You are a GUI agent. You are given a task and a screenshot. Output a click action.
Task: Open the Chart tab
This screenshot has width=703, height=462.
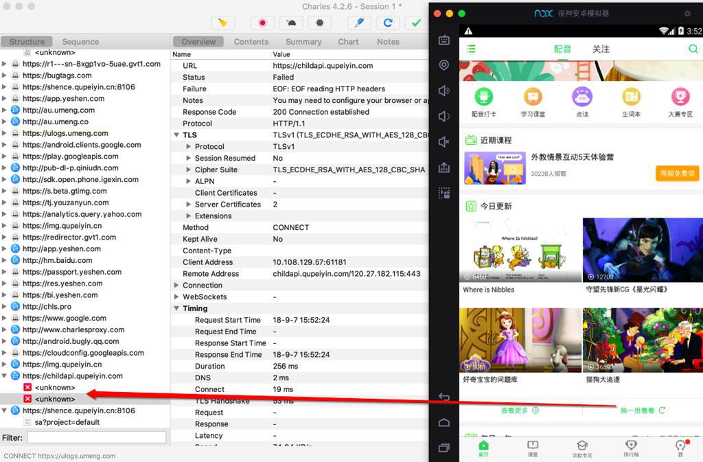[x=348, y=42]
